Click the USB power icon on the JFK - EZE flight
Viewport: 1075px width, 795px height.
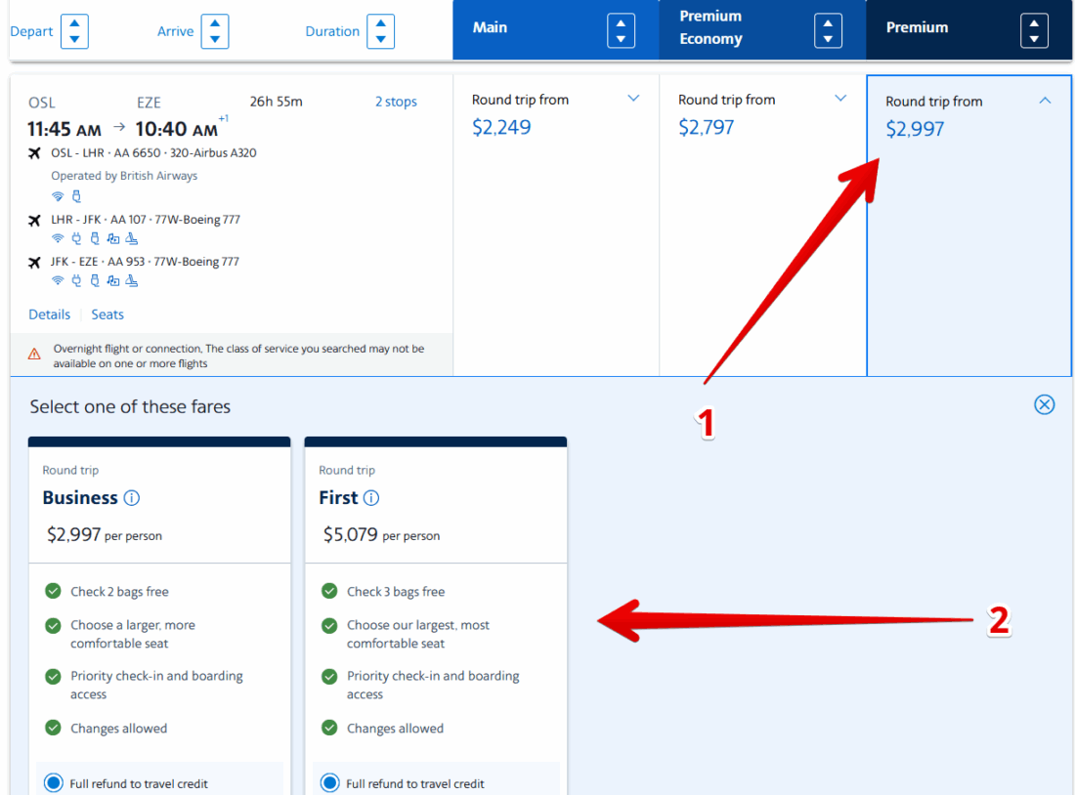click(x=95, y=280)
